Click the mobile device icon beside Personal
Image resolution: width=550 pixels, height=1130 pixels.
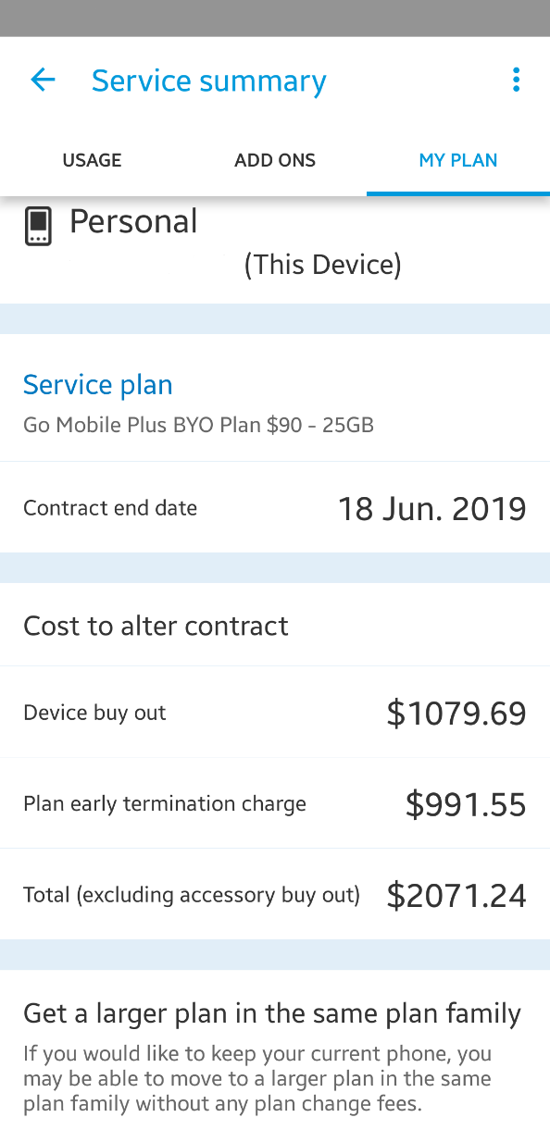tap(37, 226)
